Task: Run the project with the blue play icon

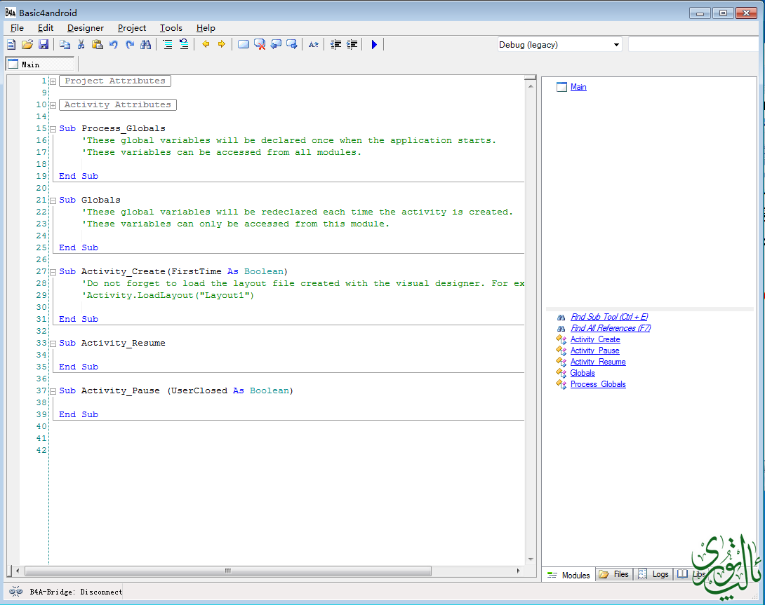Action: click(x=373, y=44)
